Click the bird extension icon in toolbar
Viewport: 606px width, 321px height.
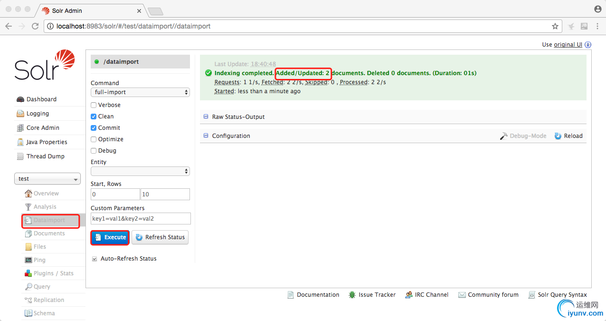571,26
